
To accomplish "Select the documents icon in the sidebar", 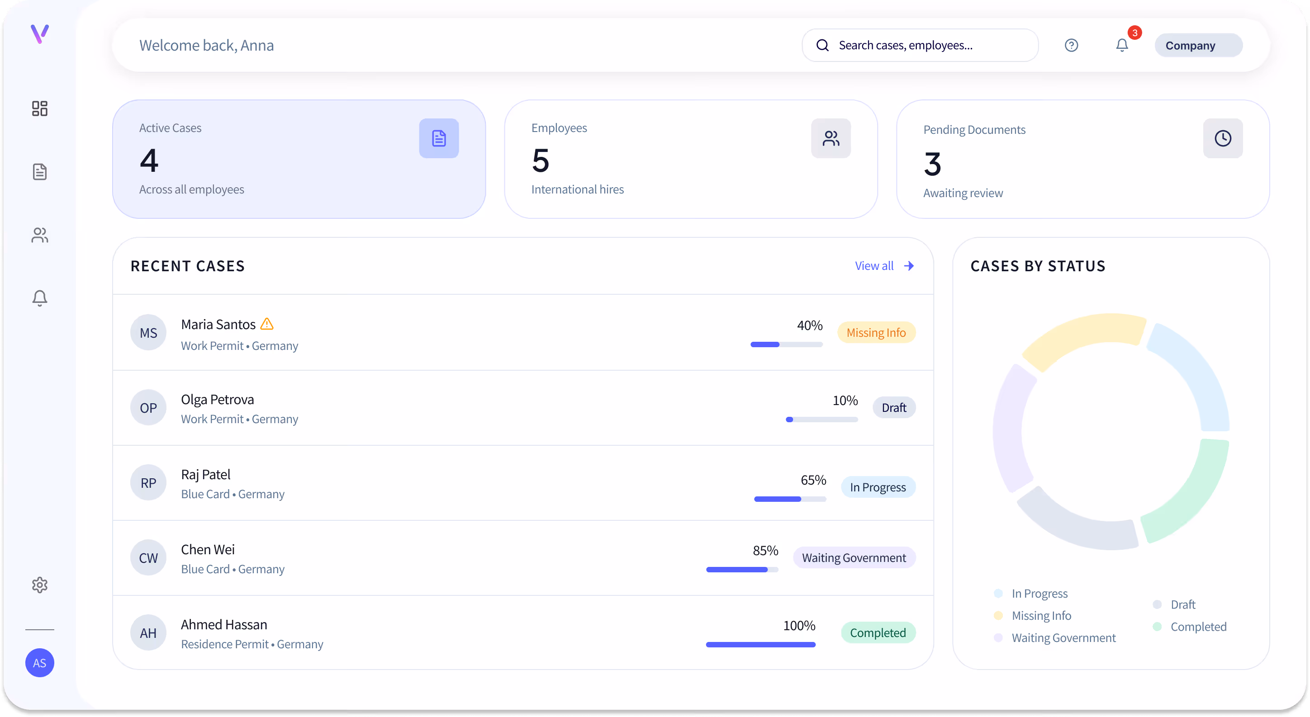I will point(40,171).
